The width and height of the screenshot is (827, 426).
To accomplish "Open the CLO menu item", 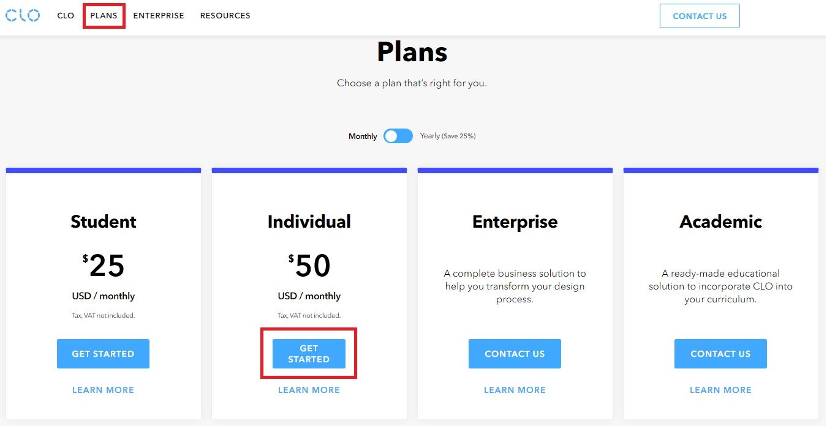I will click(x=66, y=16).
